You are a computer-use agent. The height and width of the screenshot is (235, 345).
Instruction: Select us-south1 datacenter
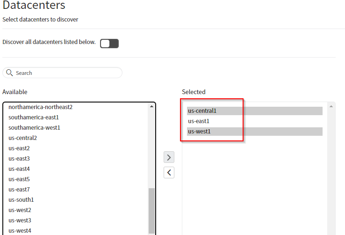click(x=21, y=200)
